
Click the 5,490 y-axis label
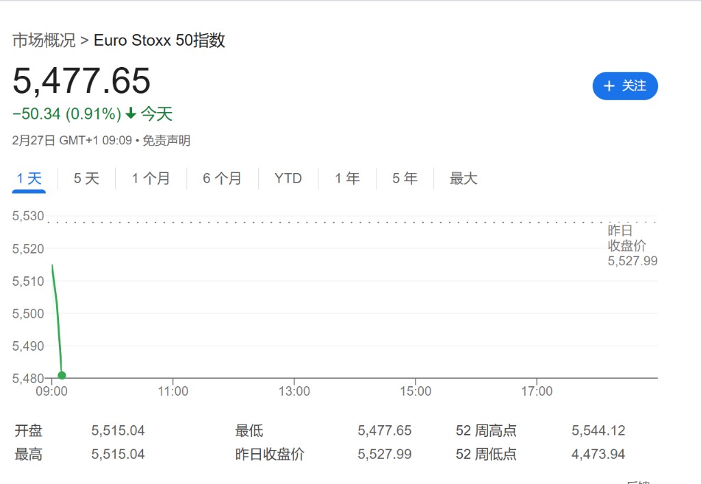[x=28, y=346]
